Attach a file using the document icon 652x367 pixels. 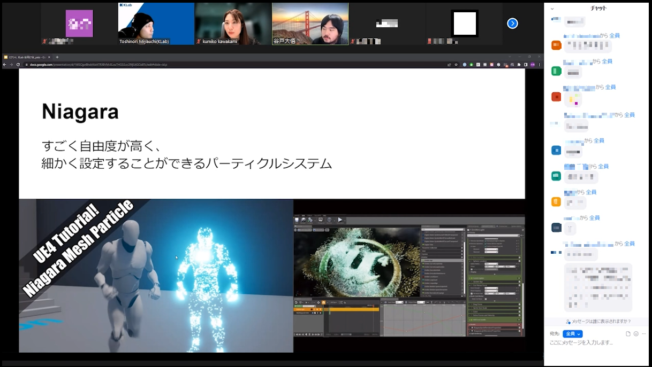click(x=628, y=334)
